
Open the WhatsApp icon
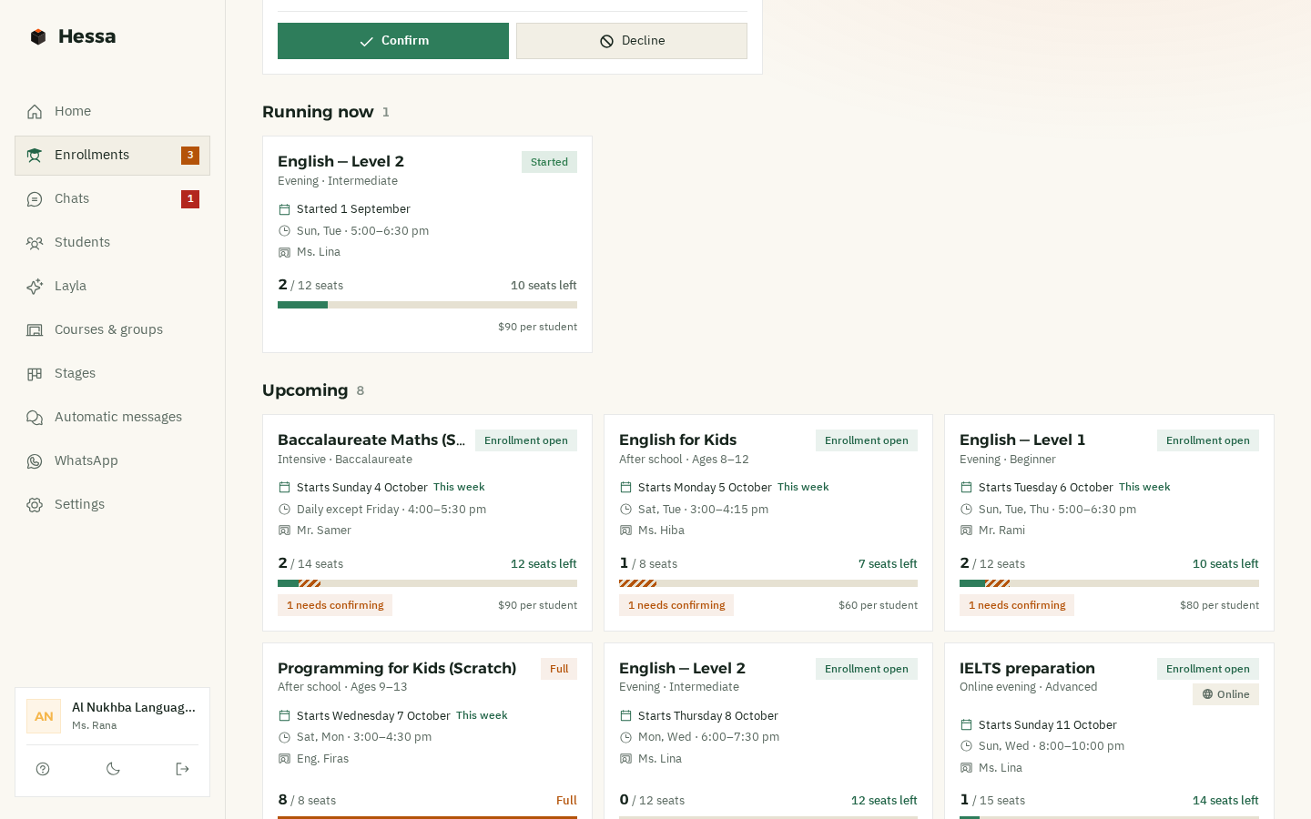(x=35, y=461)
